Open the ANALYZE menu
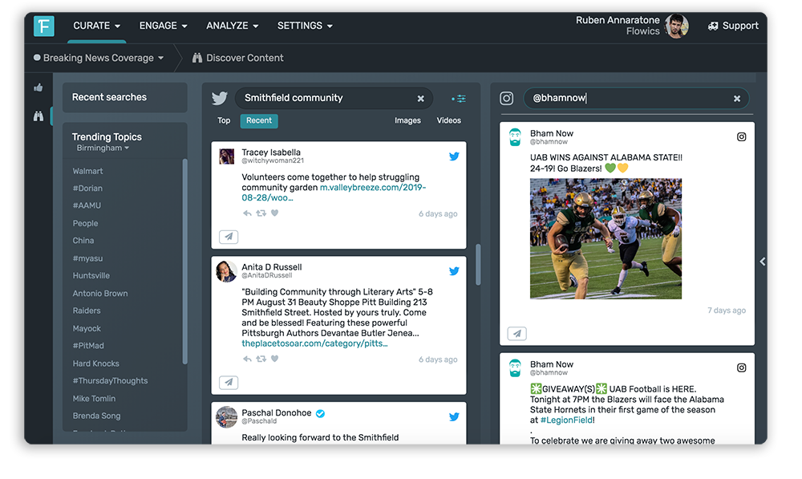Image resolution: width=802 pixels, height=479 pixels. (233, 26)
